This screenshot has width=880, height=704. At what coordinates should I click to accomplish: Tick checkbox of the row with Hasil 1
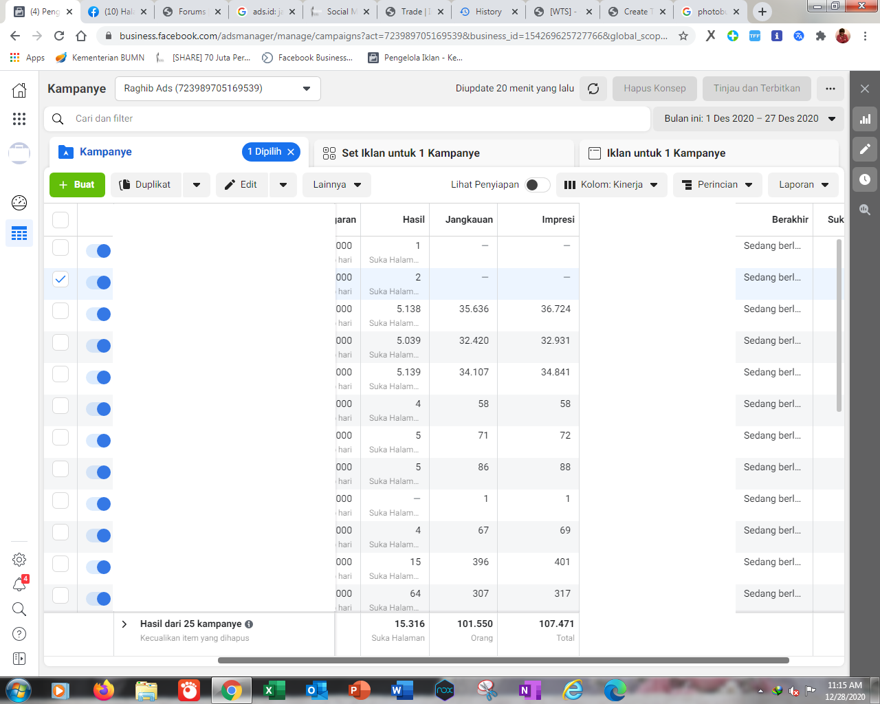pos(60,247)
